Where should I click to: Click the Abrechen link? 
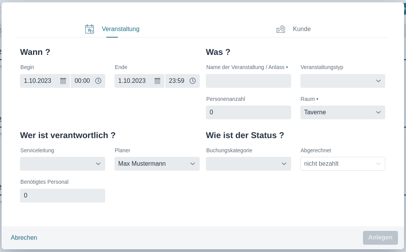(24, 237)
